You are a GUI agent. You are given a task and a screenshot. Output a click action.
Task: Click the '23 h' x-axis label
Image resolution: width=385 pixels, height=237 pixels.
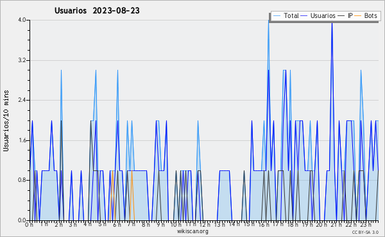point(365,225)
